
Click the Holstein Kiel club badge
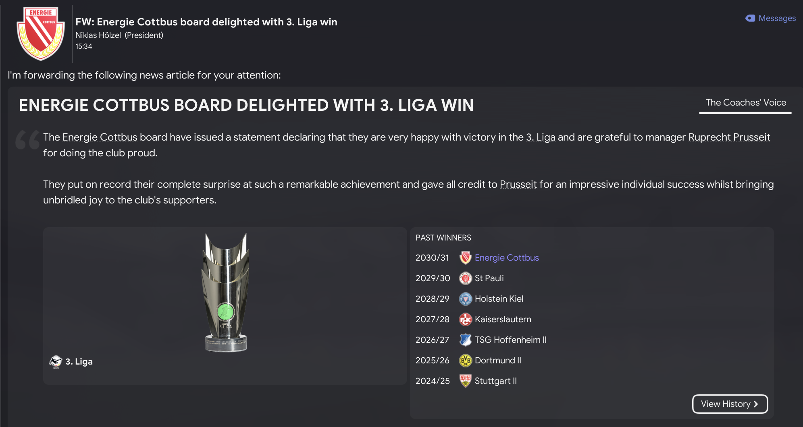point(465,299)
